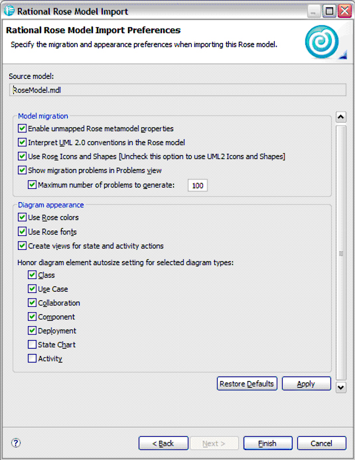Viewport: 355px width, 460px height.
Task: Toggle Maximum number of problems checkbox
Action: tap(32, 185)
